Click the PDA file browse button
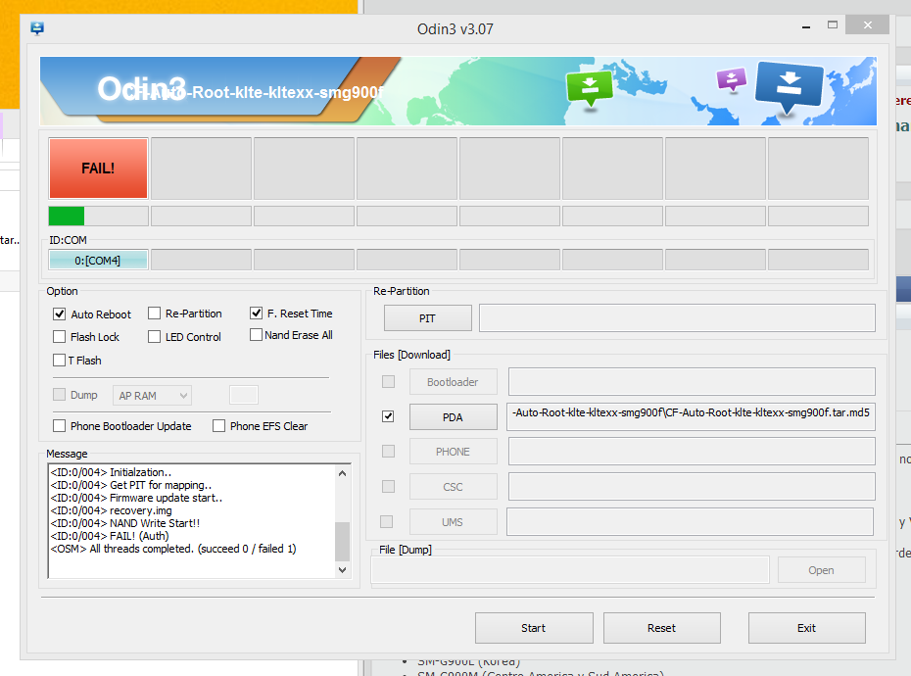 [x=454, y=417]
